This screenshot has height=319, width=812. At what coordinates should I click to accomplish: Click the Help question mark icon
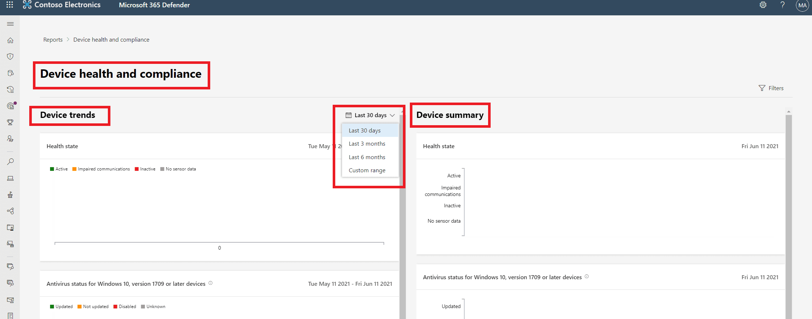pyautogui.click(x=782, y=5)
